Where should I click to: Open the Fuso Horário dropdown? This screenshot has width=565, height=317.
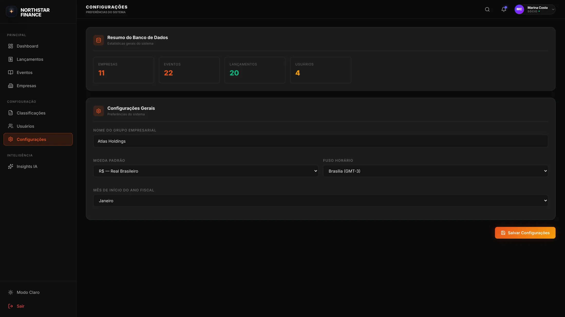click(435, 171)
